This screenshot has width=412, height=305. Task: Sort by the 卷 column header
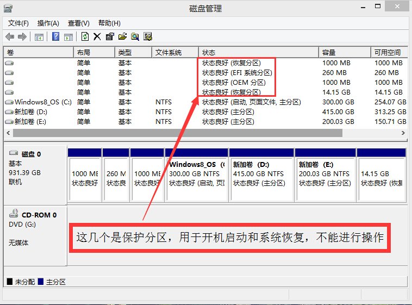pos(39,52)
